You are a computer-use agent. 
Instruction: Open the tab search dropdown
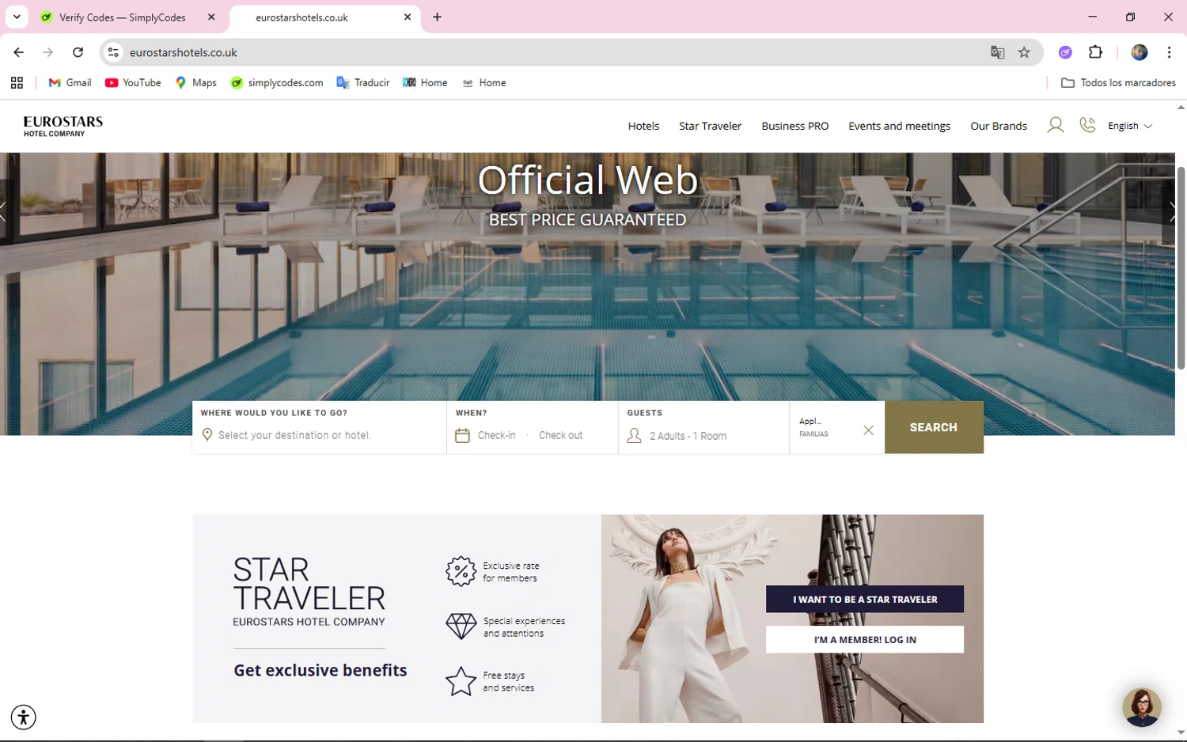point(17,17)
